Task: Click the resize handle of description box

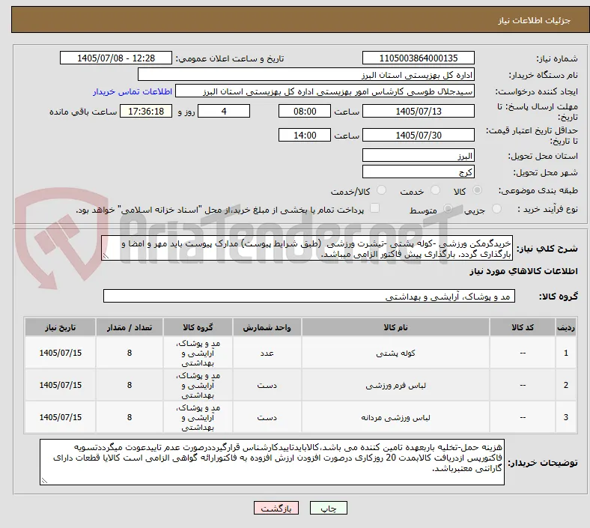Action: click(x=106, y=256)
